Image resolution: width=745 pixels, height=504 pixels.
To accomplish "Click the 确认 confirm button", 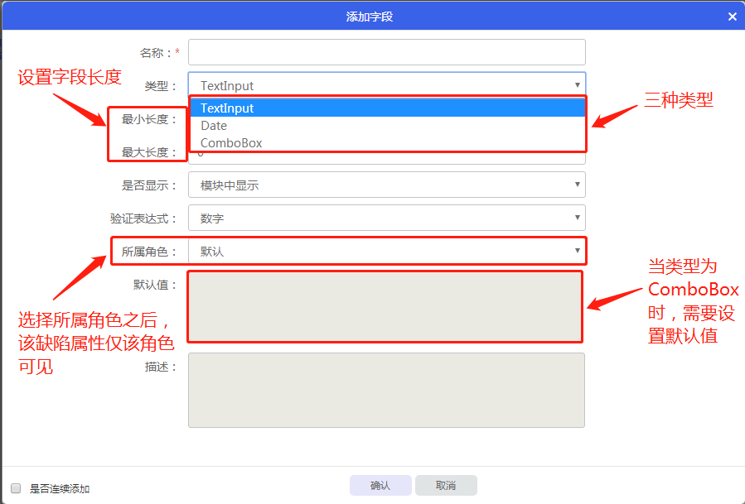I will [380, 485].
